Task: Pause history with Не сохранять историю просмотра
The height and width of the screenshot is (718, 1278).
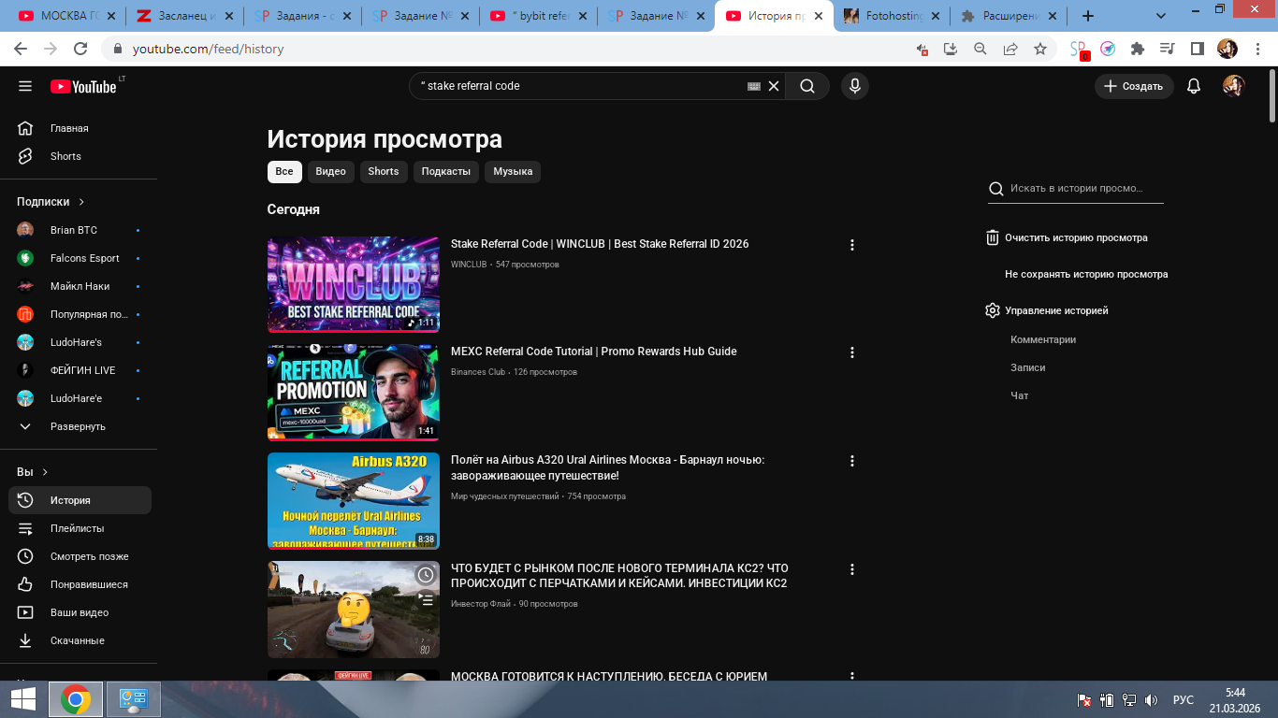Action: click(x=1086, y=275)
